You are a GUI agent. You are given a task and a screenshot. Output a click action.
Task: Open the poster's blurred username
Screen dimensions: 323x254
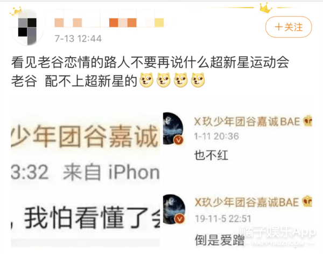coord(109,23)
